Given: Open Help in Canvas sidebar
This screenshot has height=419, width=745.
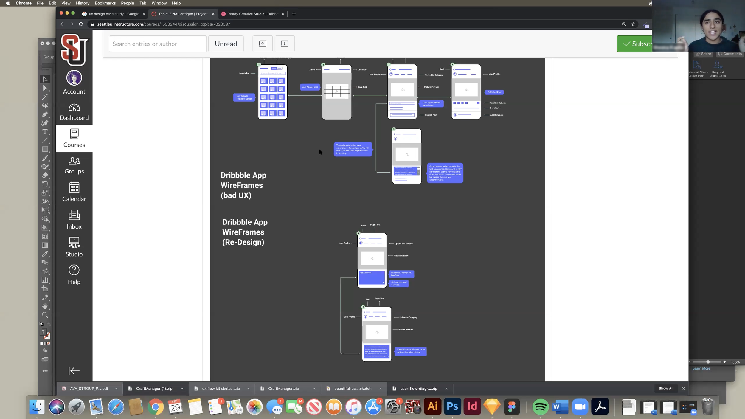Looking at the screenshot, I should [x=74, y=274].
